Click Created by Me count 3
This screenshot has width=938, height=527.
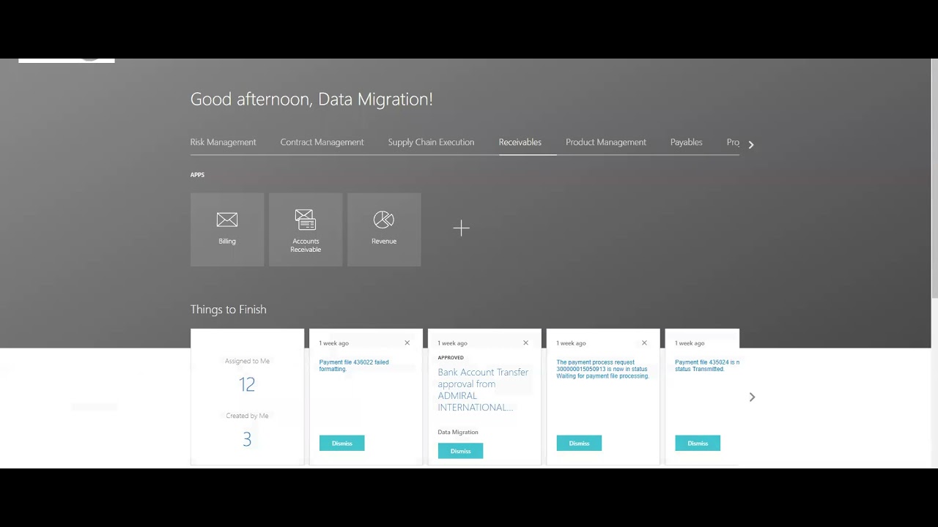(x=247, y=439)
